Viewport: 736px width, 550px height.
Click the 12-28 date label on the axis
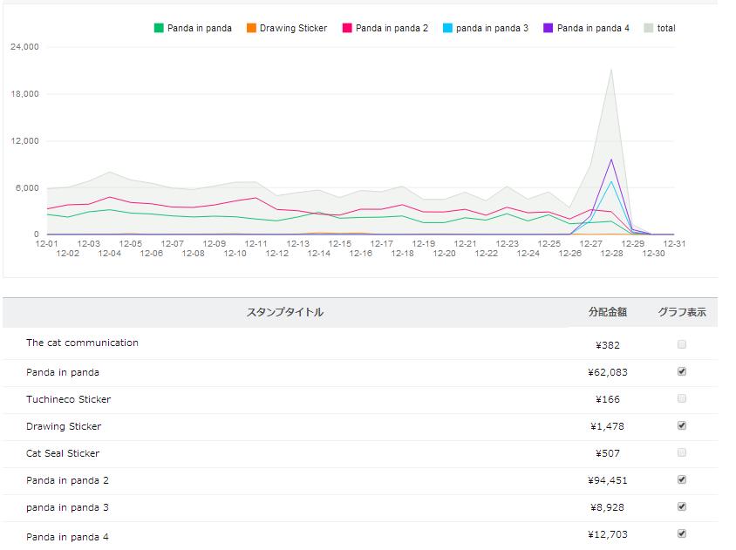611,254
